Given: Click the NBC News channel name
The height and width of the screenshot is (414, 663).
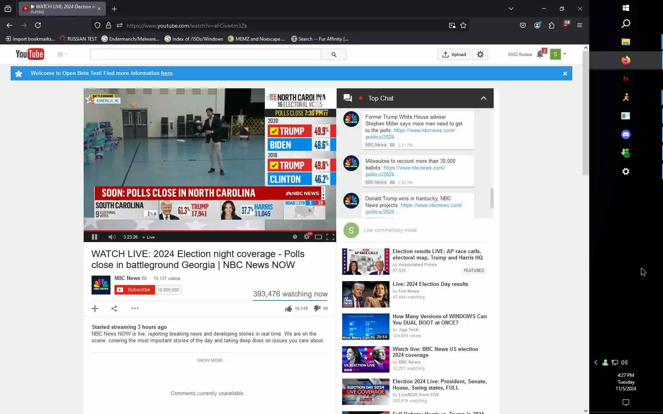Looking at the screenshot, I should (127, 278).
